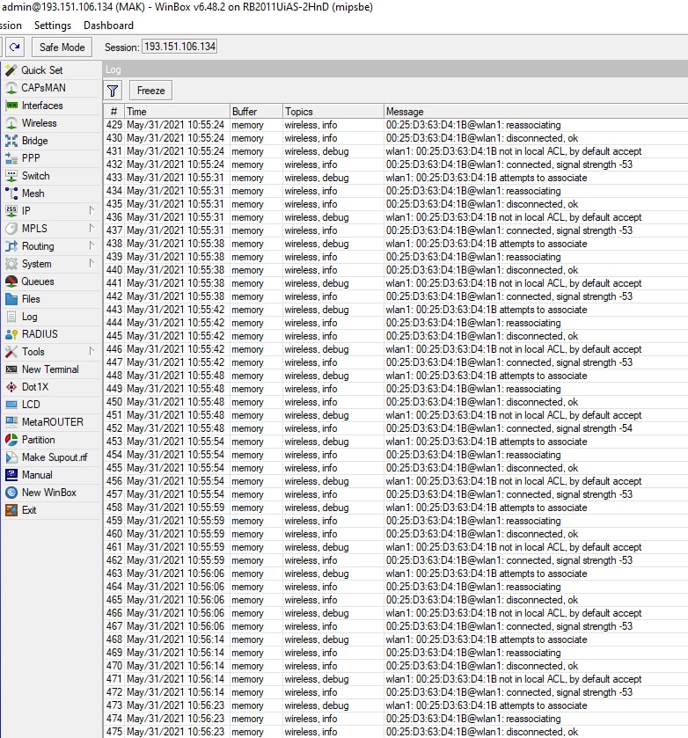688x738 pixels.
Task: Open the Queues menu icon
Action: (x=11, y=281)
